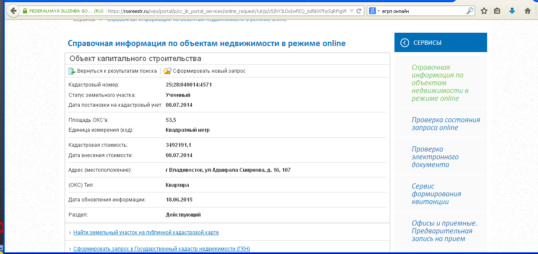Open 'Проверка состояния запроса online' sidebar item
538x254 pixels.
pyautogui.click(x=445, y=124)
